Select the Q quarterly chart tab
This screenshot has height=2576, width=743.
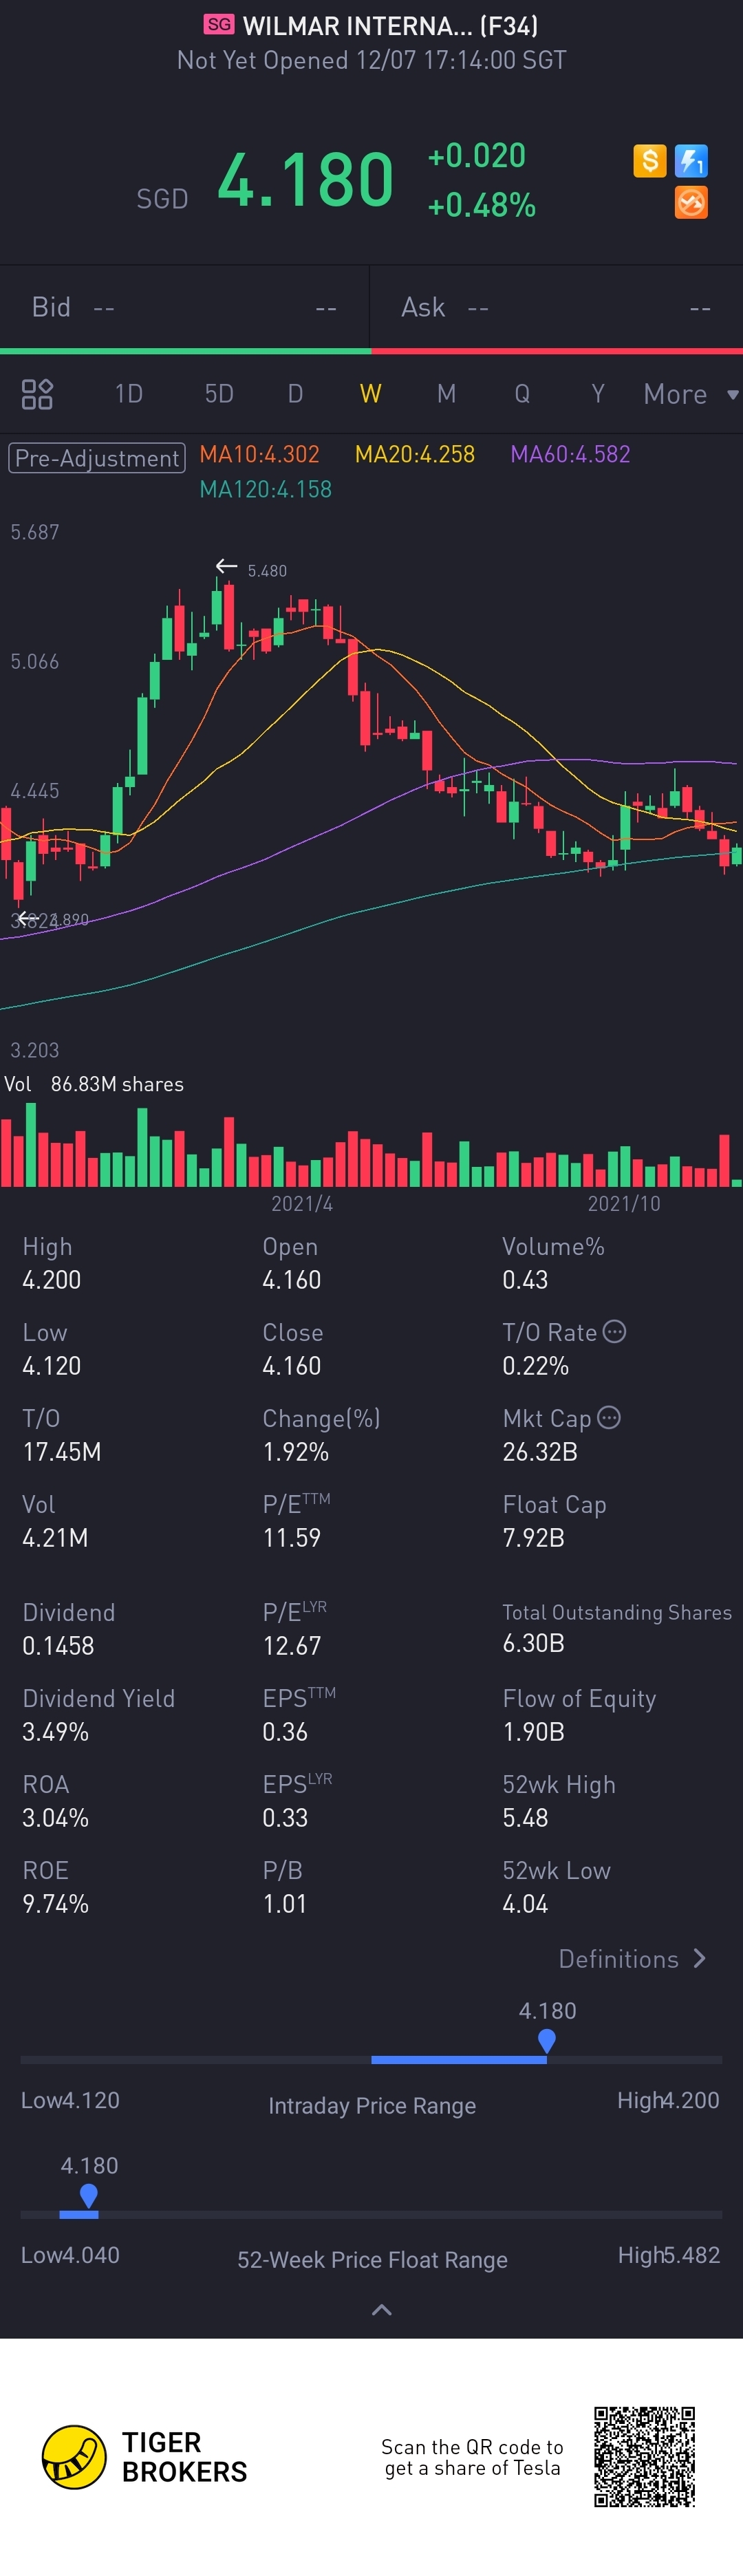click(522, 394)
